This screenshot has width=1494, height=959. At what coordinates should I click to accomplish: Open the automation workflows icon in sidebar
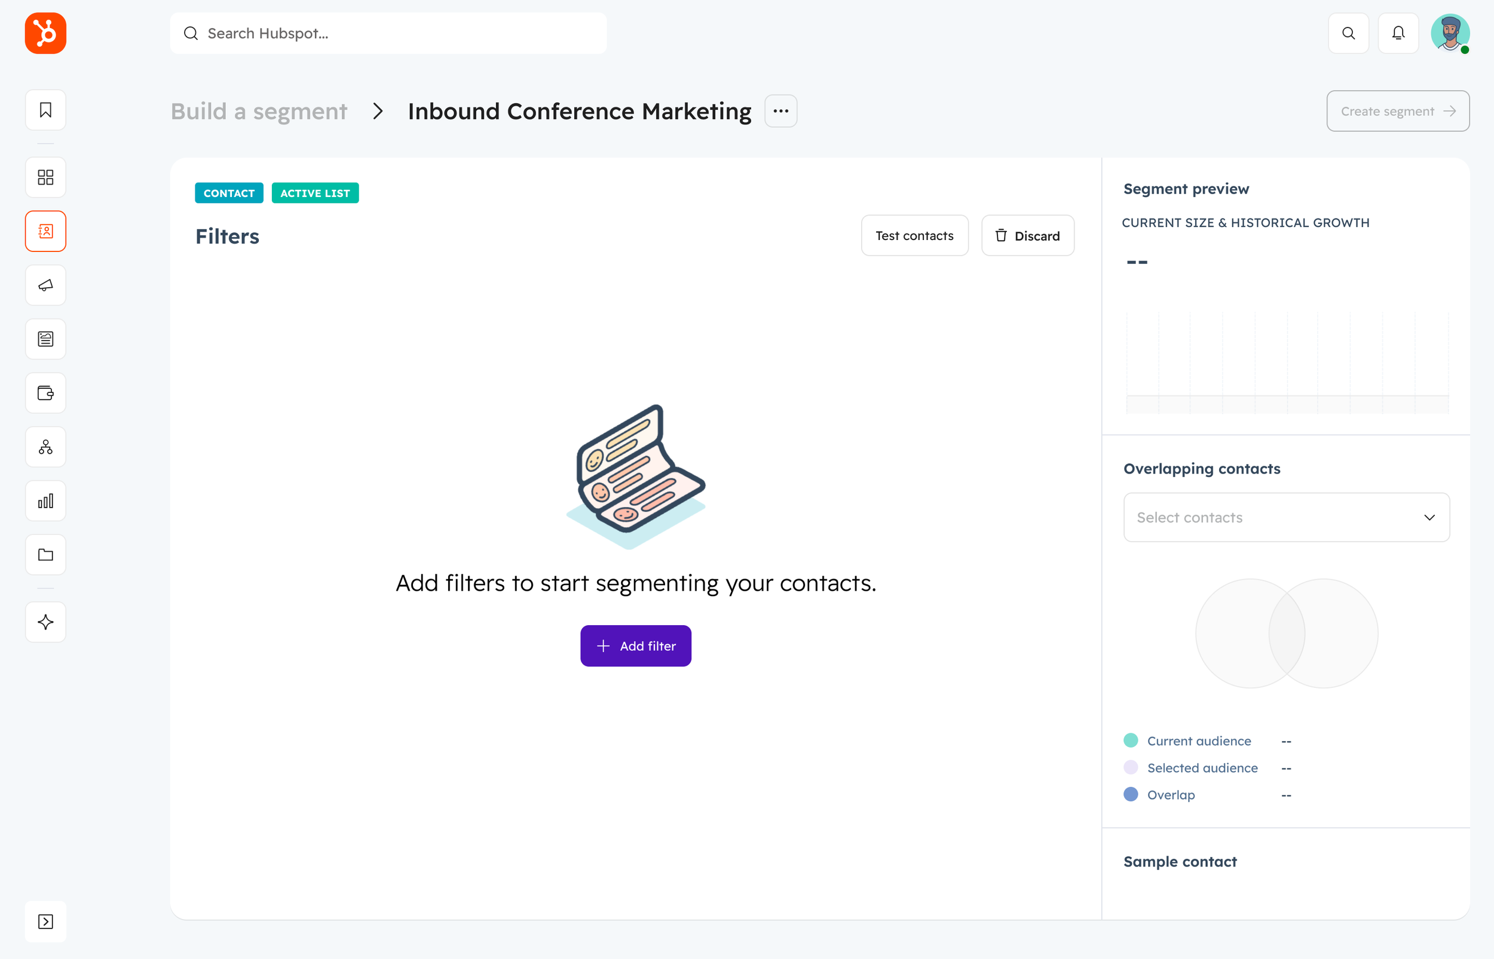tap(45, 447)
